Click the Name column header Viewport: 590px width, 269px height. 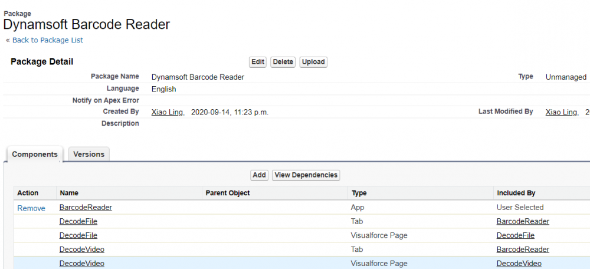click(69, 193)
